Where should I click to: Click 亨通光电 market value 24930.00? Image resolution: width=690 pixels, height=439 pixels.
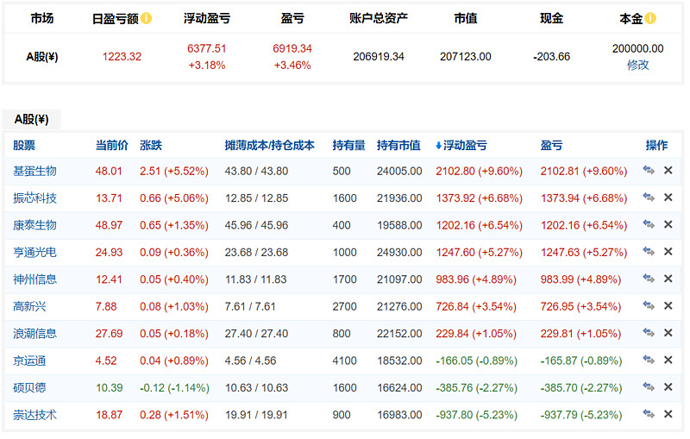pyautogui.click(x=399, y=252)
